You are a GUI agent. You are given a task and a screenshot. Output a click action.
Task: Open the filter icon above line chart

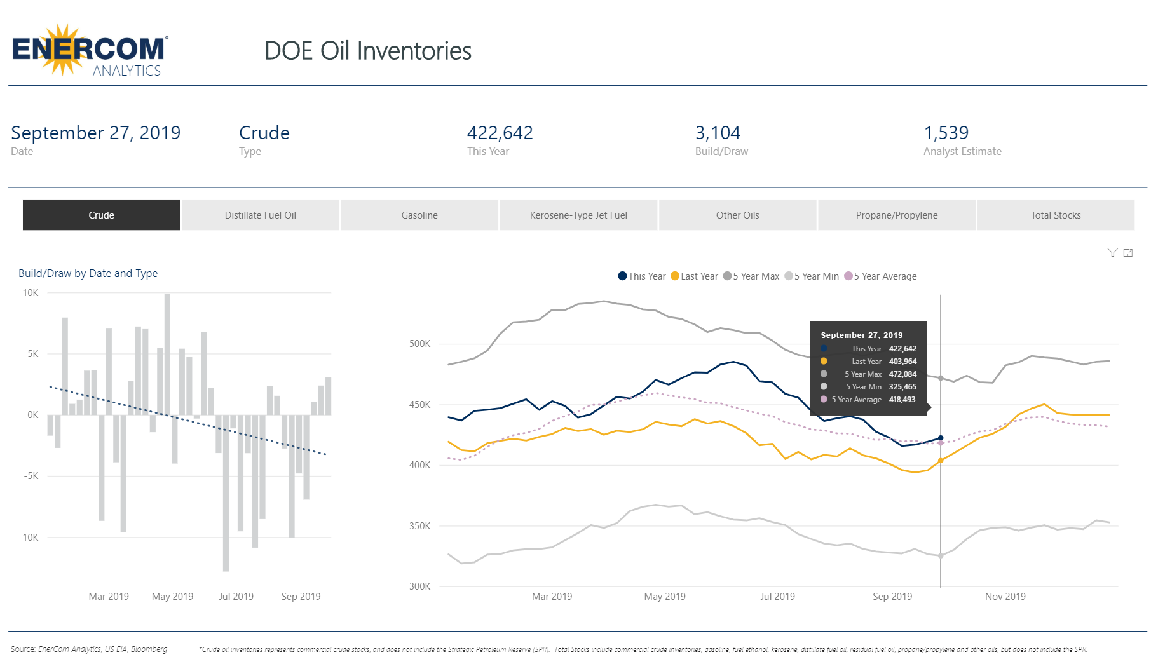tap(1112, 253)
